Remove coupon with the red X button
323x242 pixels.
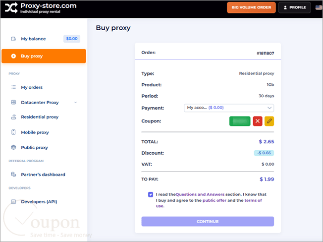[x=258, y=121]
